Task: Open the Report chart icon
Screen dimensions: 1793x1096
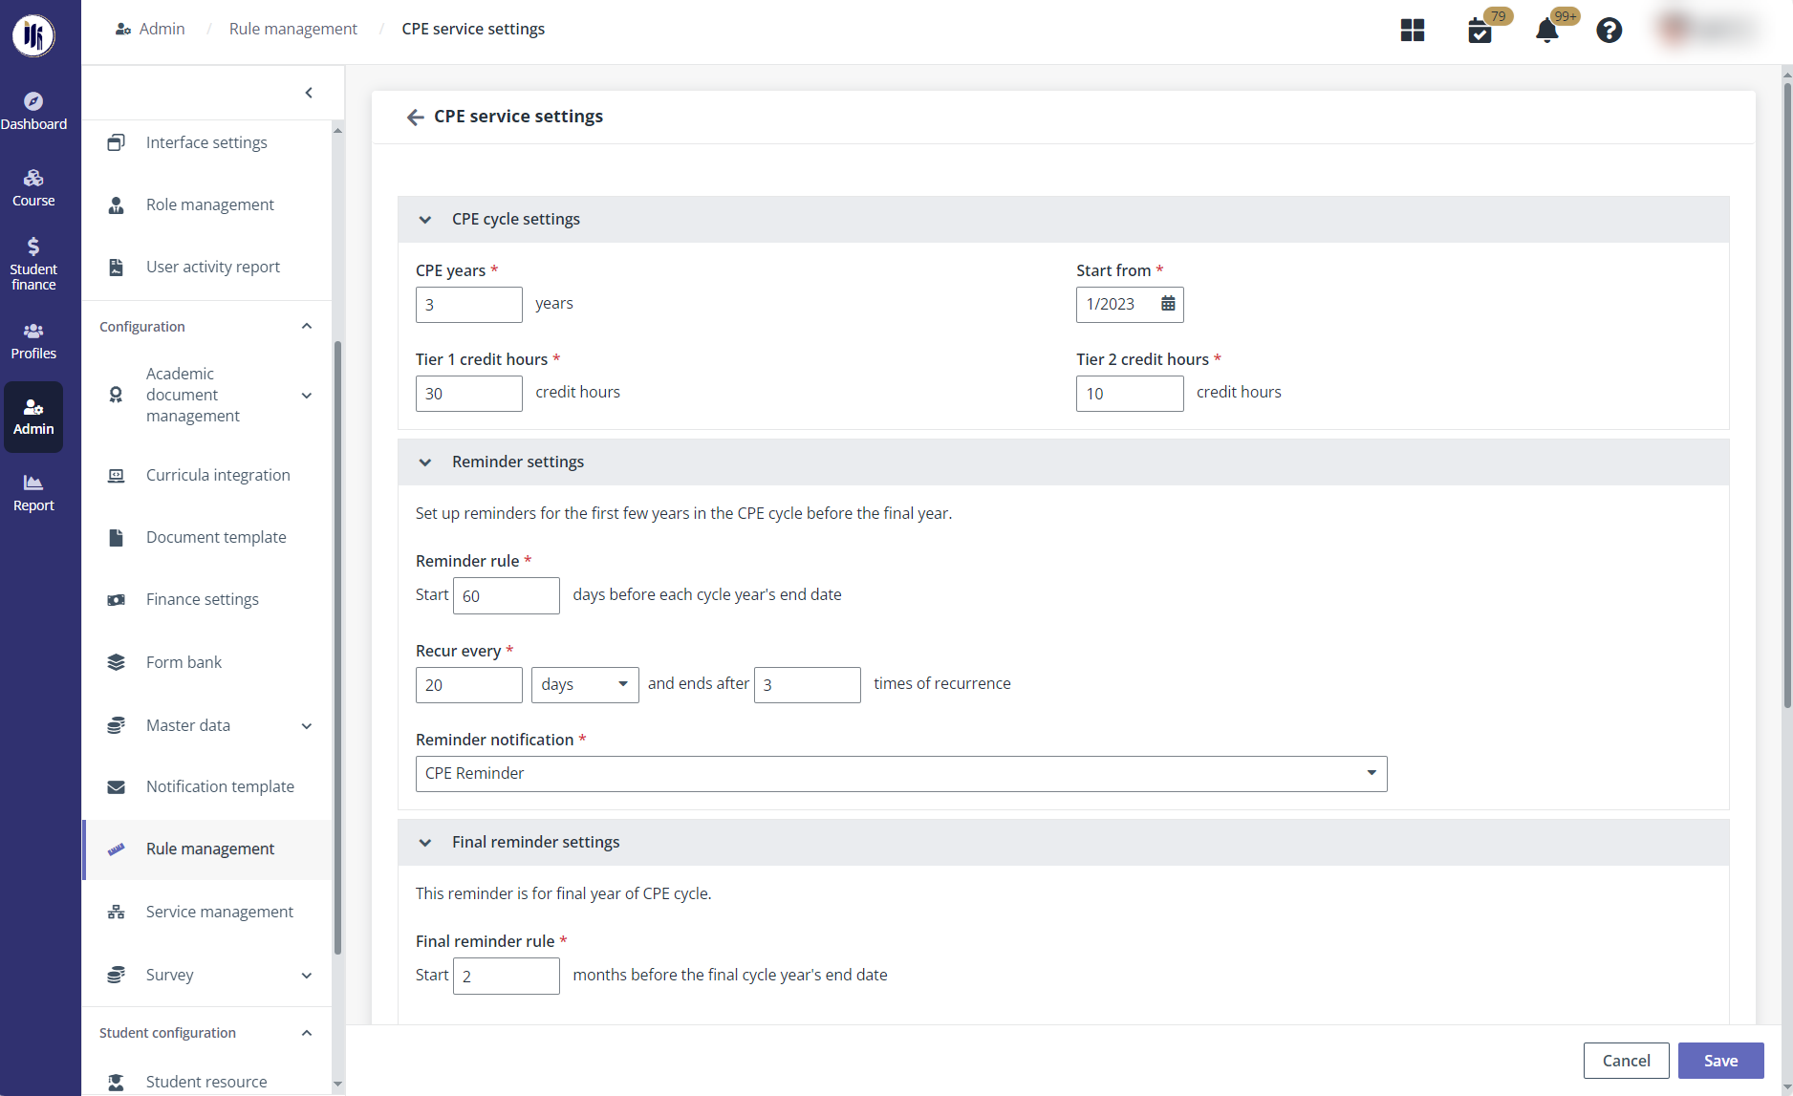Action: coord(33,483)
